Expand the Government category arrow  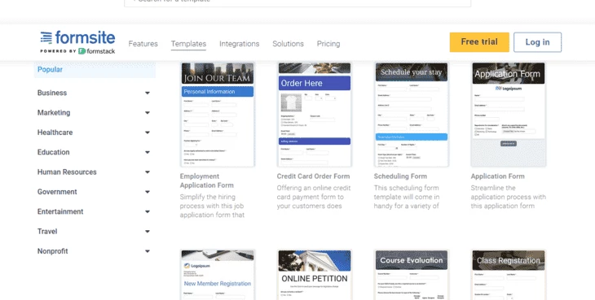tap(148, 192)
